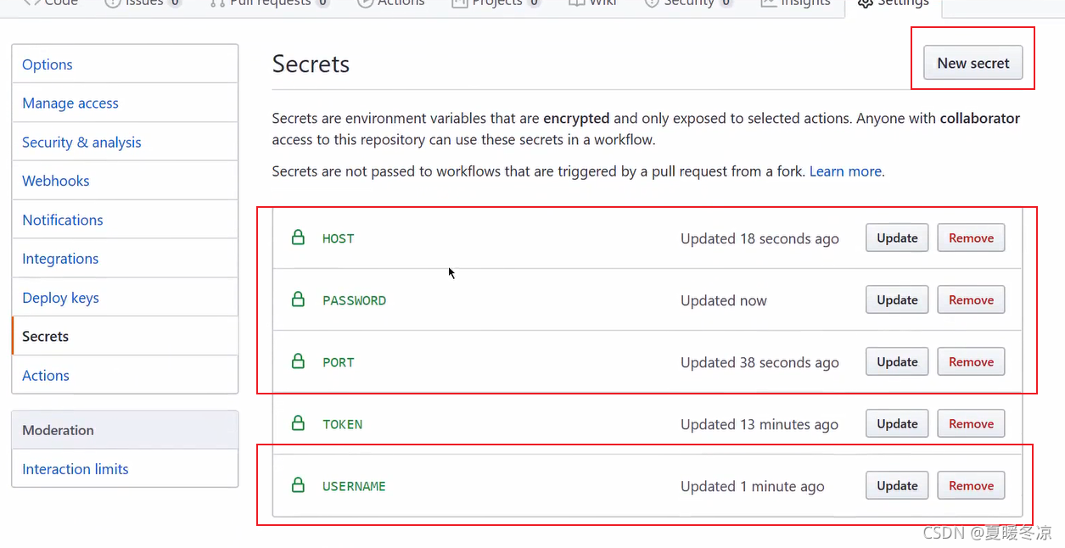This screenshot has width=1065, height=548.
Task: Click the Secrets page heading
Action: point(311,64)
